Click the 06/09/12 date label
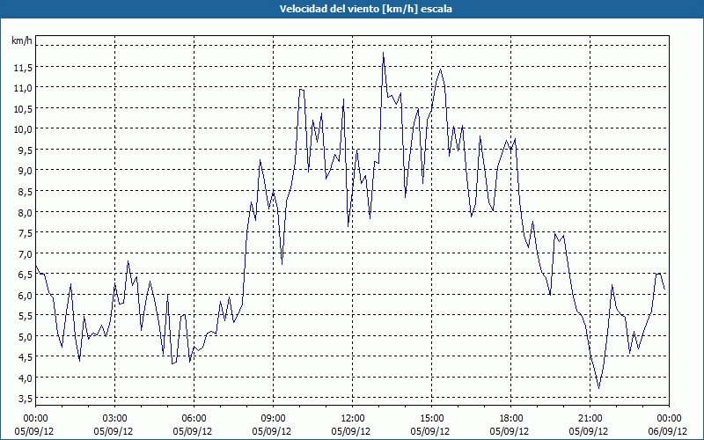Image resolution: width=704 pixels, height=440 pixels. coord(668,431)
